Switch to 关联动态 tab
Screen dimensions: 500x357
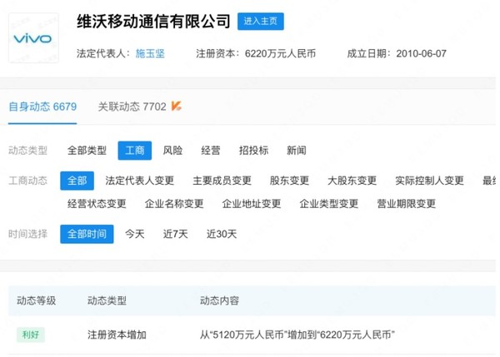tap(132, 107)
